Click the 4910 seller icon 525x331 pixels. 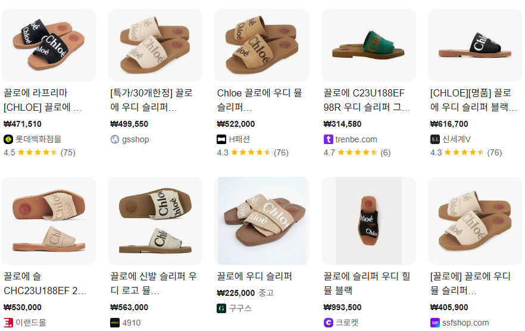[x=115, y=323]
